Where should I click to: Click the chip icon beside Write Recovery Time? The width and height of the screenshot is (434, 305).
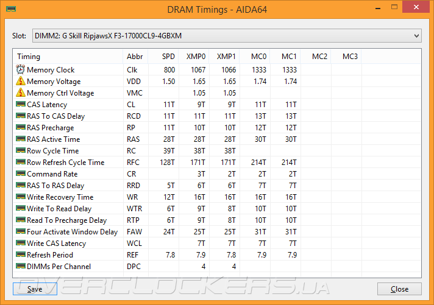coord(21,197)
